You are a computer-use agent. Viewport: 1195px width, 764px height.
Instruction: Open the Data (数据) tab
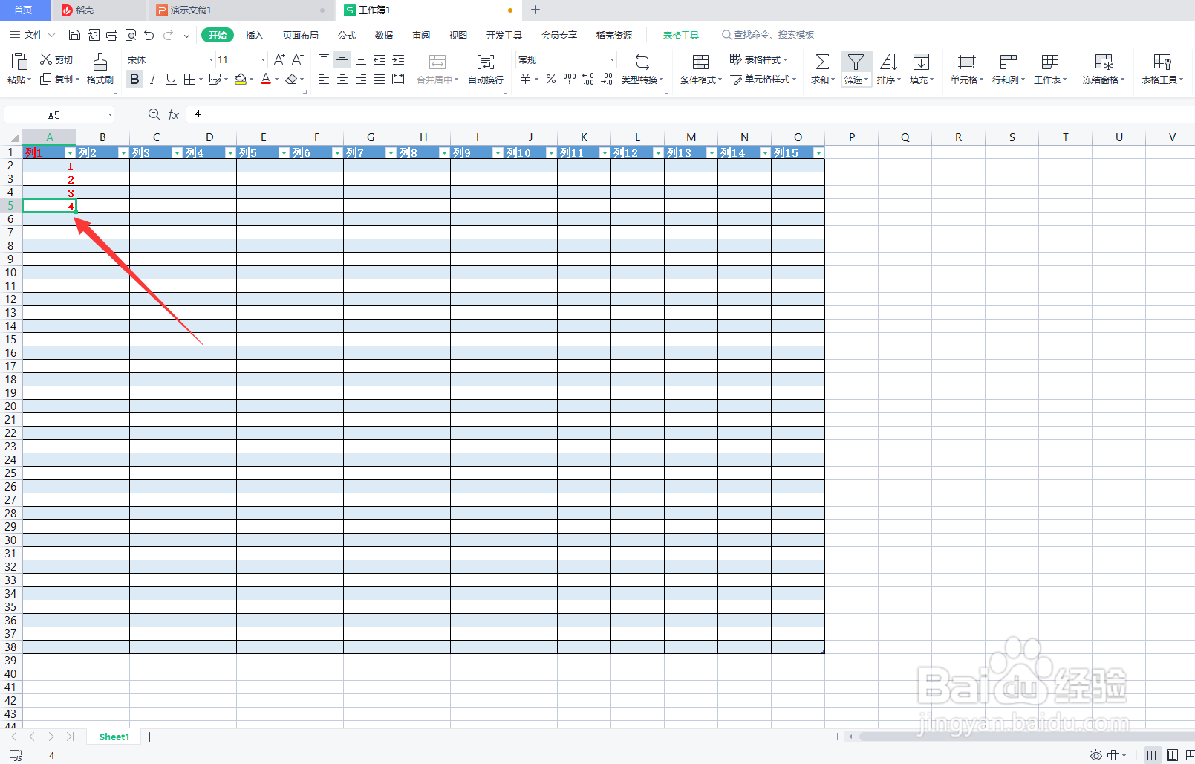point(384,35)
